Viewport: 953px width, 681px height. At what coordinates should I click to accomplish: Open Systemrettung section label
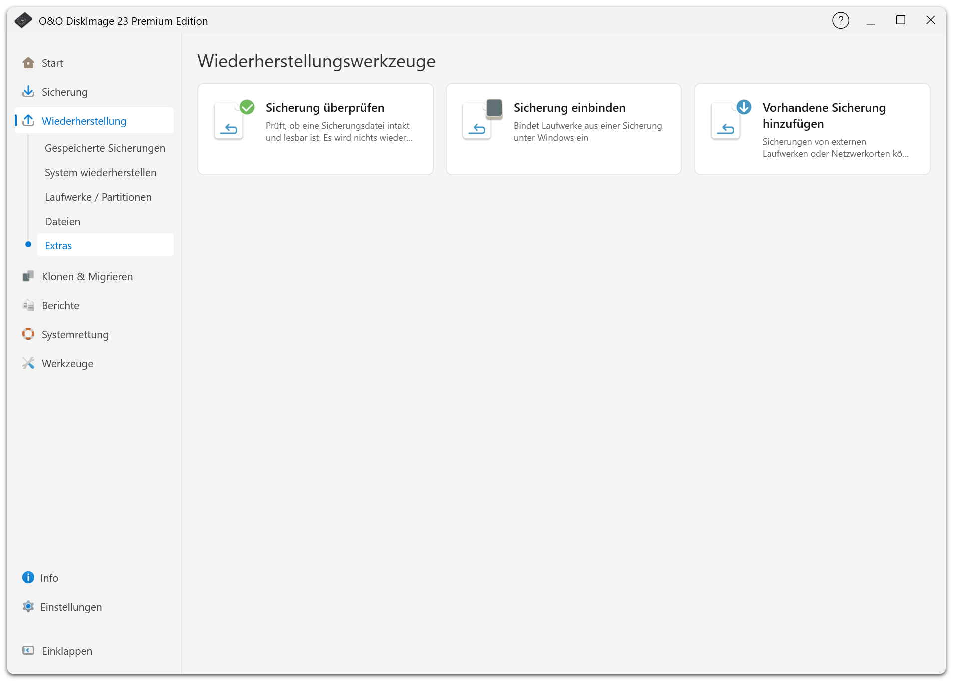pos(75,335)
